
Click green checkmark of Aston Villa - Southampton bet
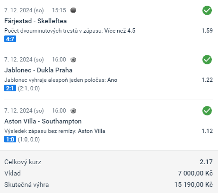click(x=207, y=111)
